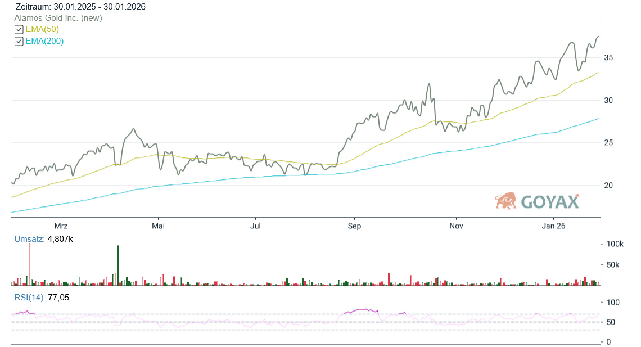Screen dimensions: 641x347
Task: Toggle the EMA(50) checkbox
Action: coord(19,30)
